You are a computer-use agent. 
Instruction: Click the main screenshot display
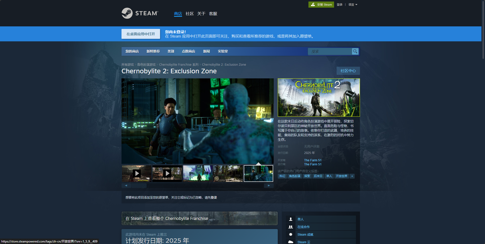click(198, 121)
